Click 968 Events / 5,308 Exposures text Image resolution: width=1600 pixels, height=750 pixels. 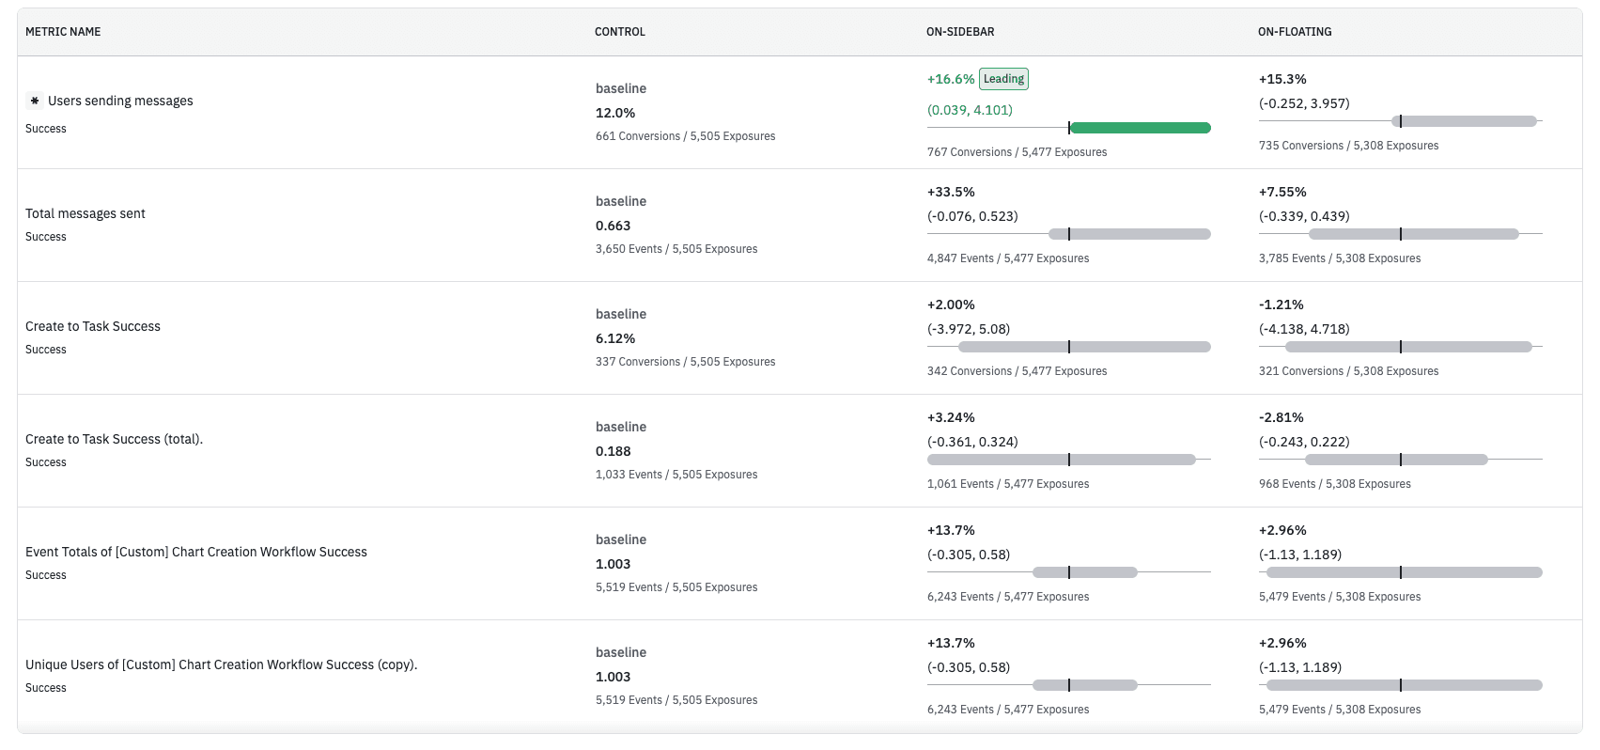tap(1335, 484)
